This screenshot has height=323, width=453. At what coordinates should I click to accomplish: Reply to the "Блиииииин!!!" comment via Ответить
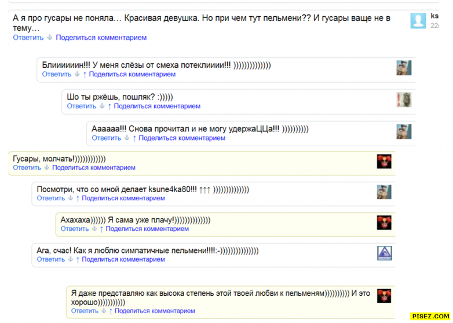click(x=56, y=75)
